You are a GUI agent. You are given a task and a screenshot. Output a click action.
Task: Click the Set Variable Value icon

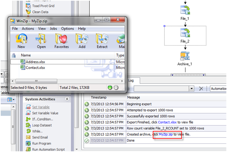(x=28, y=113)
